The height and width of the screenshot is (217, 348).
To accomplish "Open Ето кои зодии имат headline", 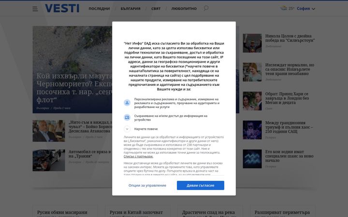I will point(289,156).
